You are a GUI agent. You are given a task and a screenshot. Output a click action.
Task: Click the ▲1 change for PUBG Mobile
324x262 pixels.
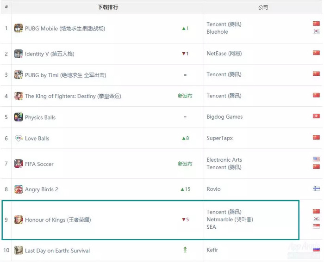[185, 28]
